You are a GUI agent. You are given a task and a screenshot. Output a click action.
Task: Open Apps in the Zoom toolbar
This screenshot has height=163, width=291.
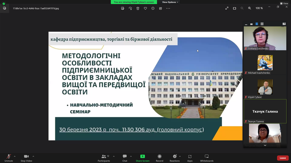click(190, 158)
